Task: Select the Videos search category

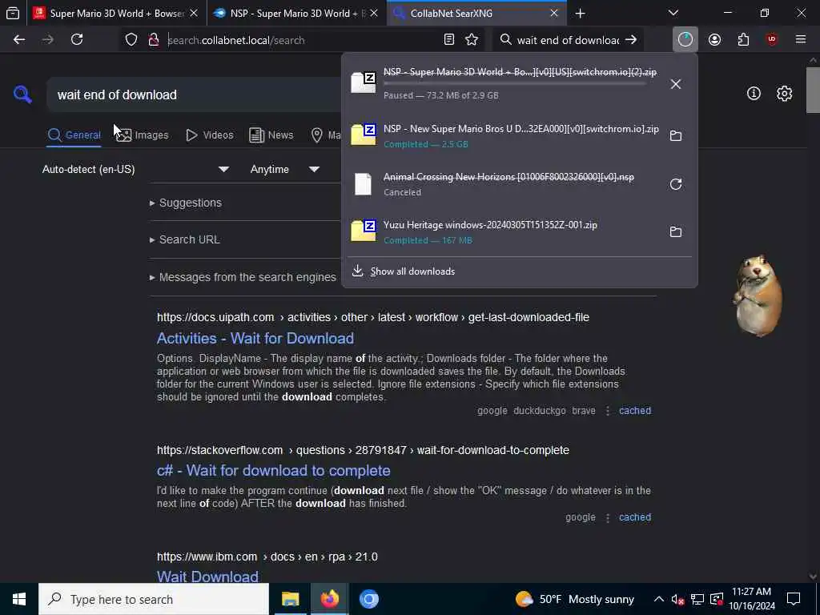Action: (x=209, y=135)
